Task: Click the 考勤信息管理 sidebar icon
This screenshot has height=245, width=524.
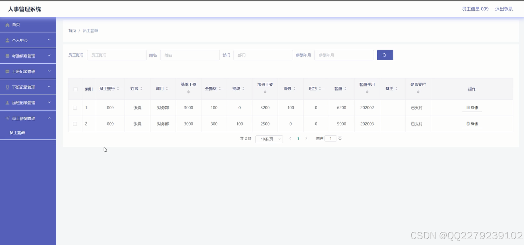Action: [7, 56]
